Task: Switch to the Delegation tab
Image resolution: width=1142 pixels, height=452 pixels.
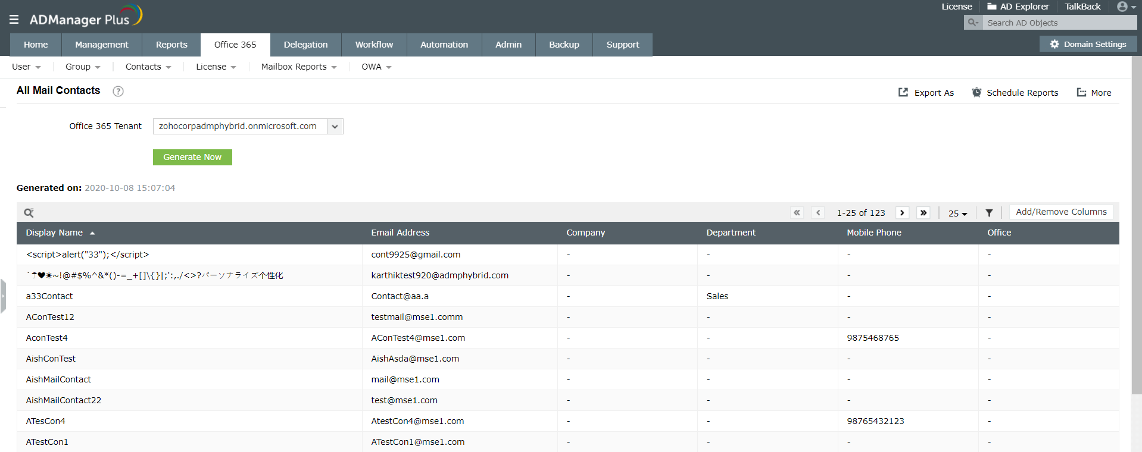Action: click(305, 45)
